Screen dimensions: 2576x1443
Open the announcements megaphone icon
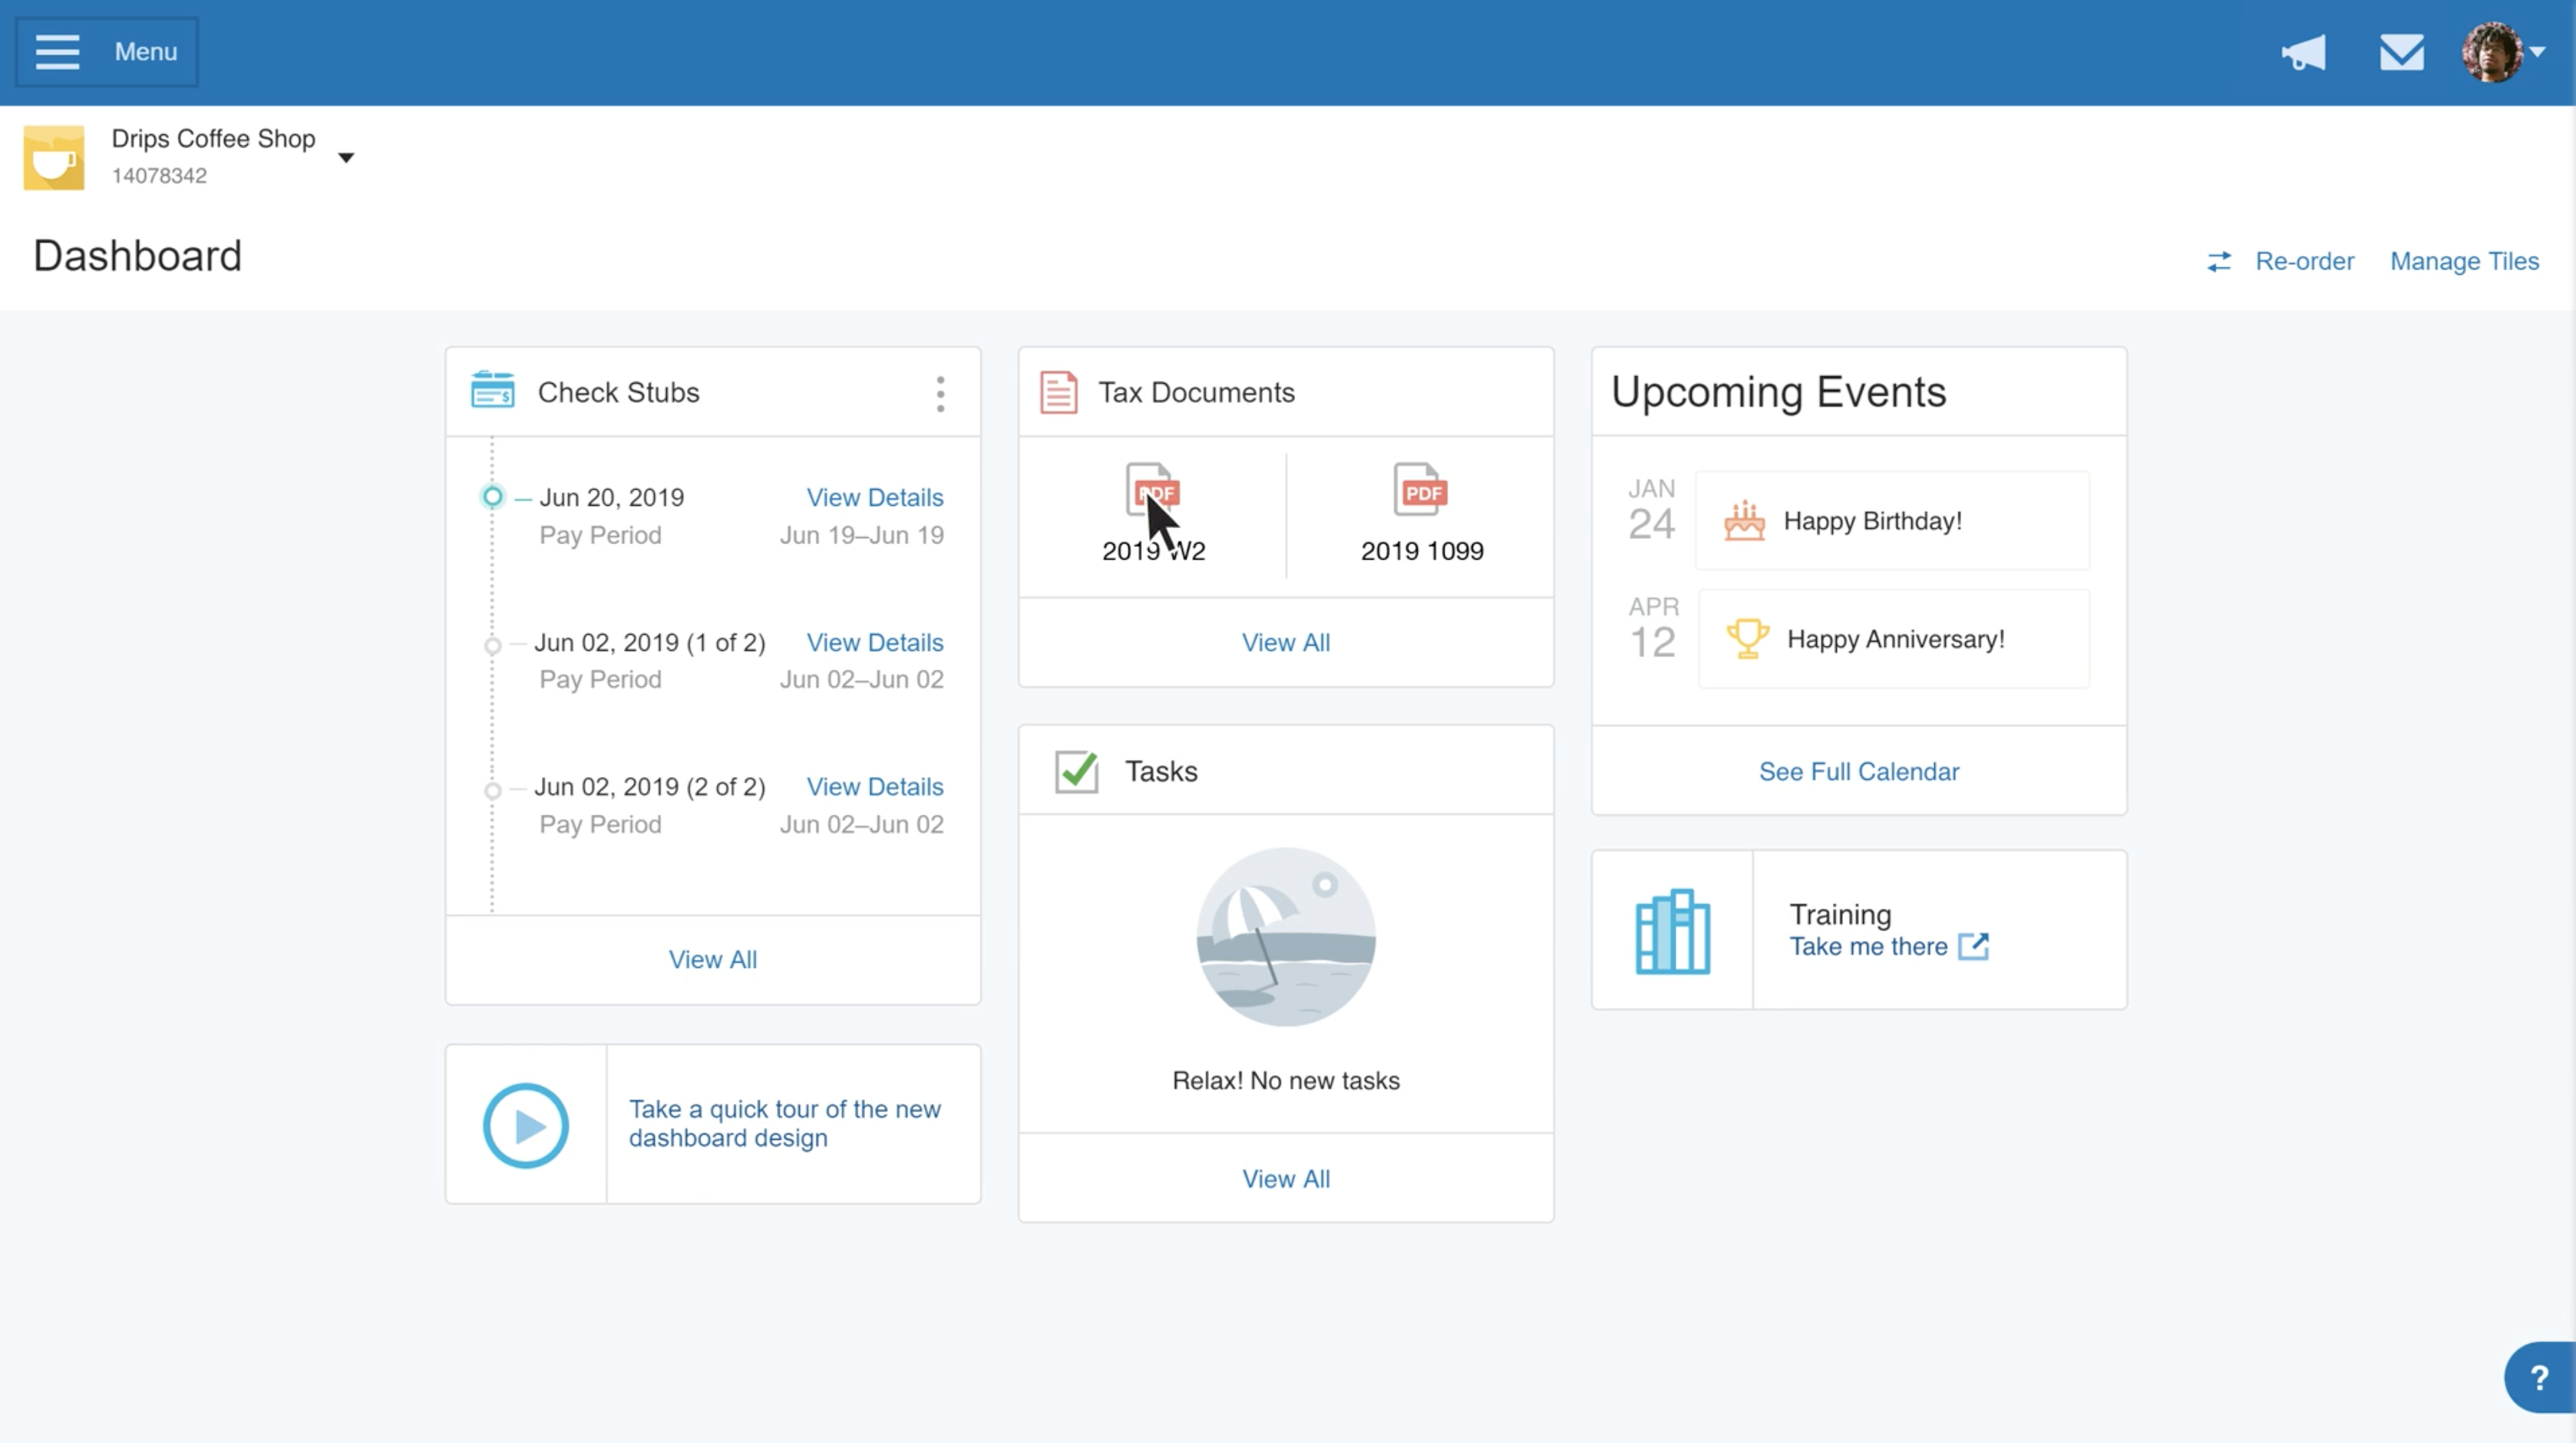(x=2303, y=52)
